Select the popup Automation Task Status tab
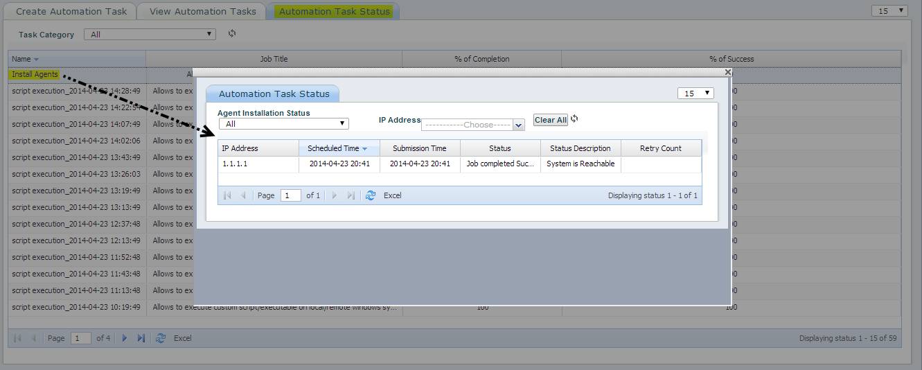Viewport: 922px width, 370px height. coord(273,94)
